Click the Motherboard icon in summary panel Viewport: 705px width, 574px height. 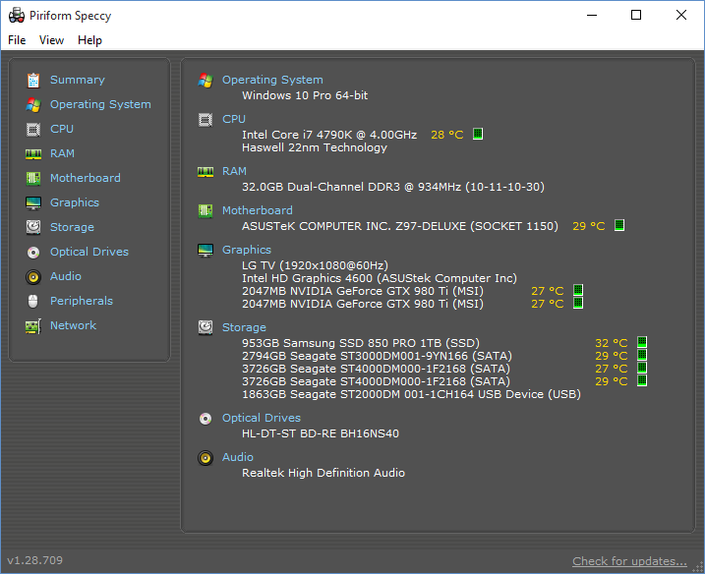click(x=206, y=210)
